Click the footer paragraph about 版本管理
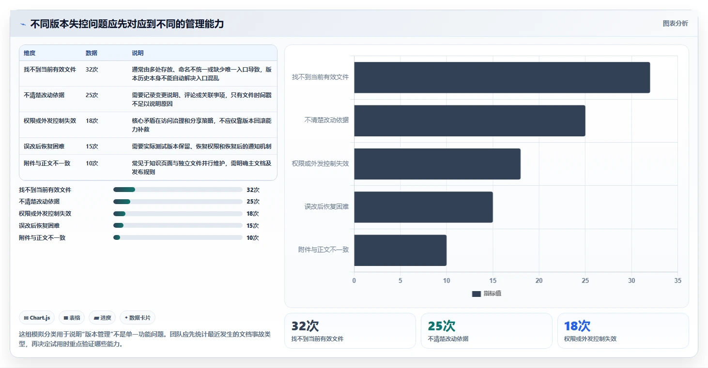Viewport: 708px width, 368px height. point(144,339)
